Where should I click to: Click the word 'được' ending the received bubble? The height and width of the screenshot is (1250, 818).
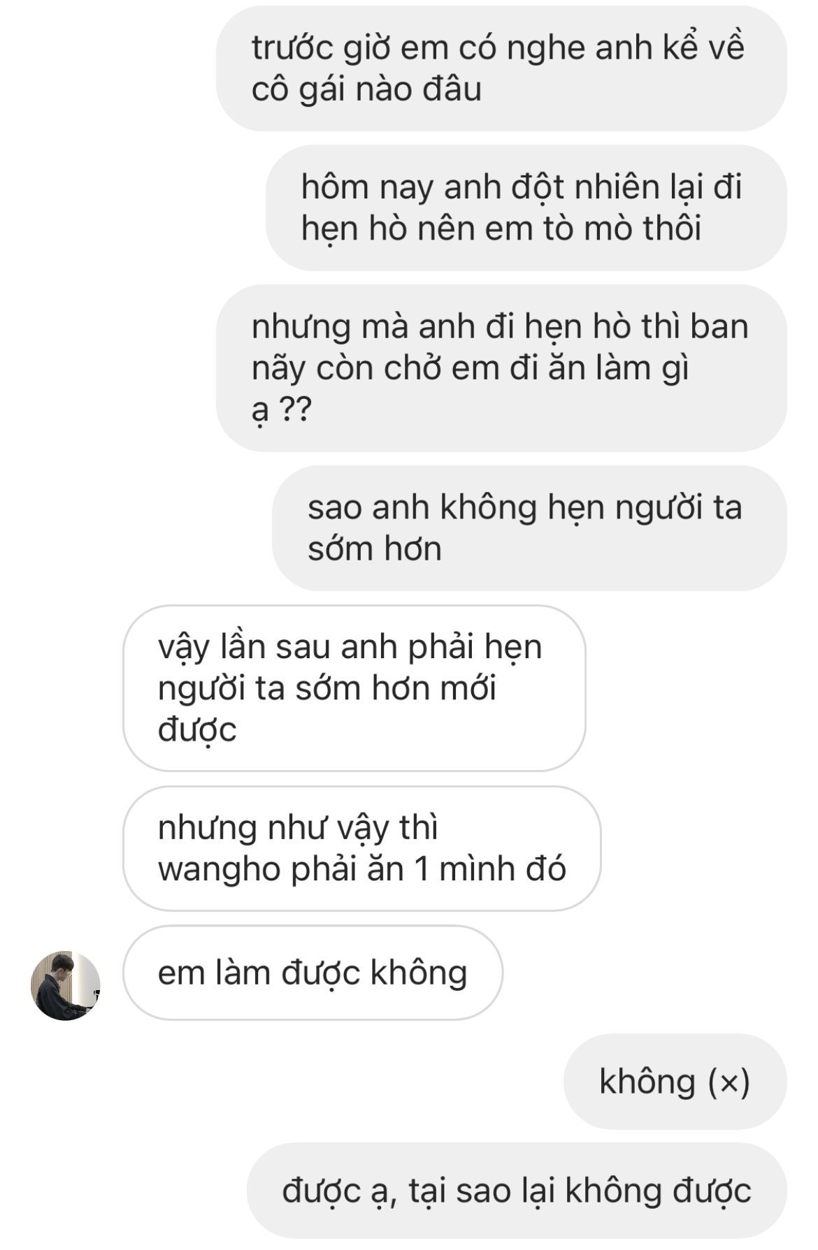click(x=197, y=730)
